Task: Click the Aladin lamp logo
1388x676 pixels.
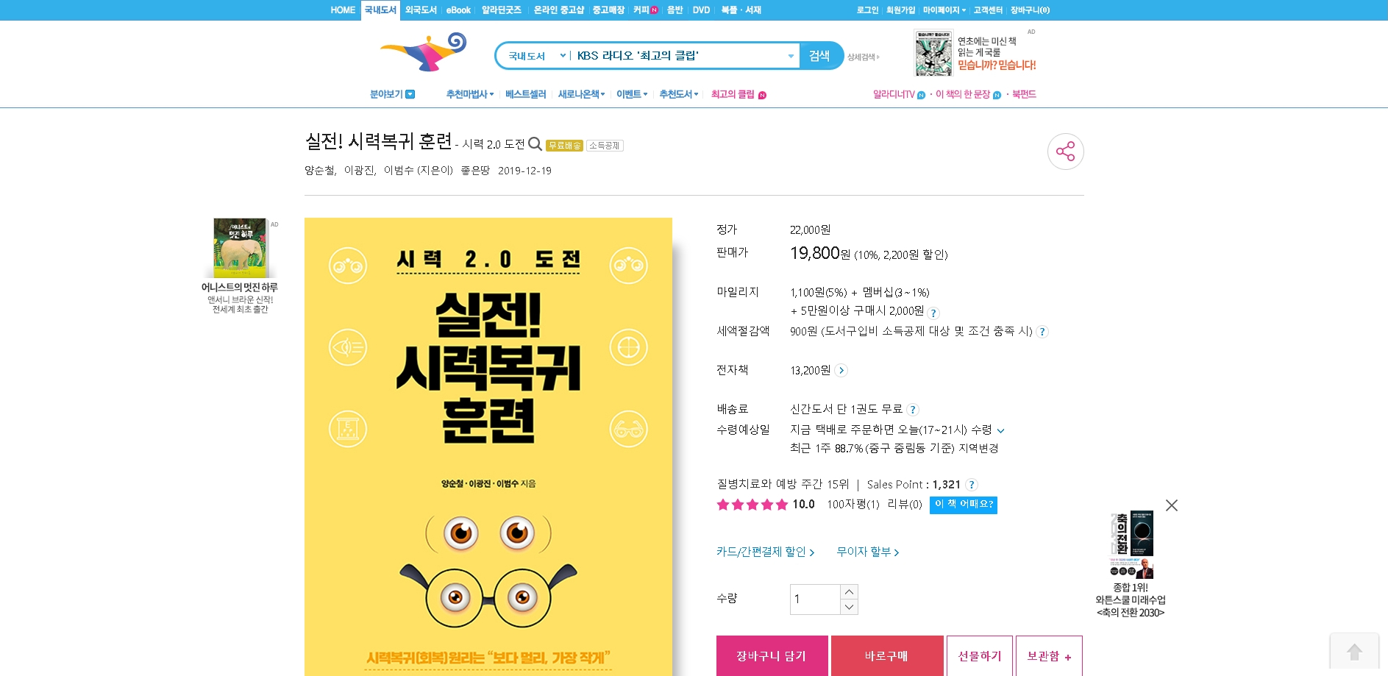Action: click(x=424, y=51)
